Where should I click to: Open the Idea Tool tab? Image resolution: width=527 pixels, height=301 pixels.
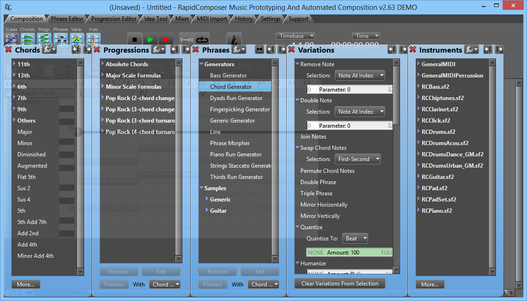[156, 19]
